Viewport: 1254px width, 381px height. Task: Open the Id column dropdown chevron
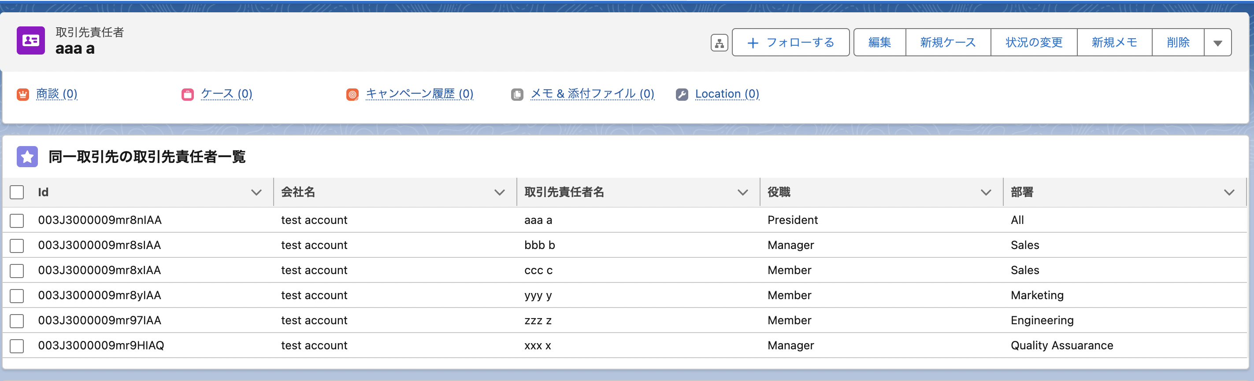pos(256,192)
